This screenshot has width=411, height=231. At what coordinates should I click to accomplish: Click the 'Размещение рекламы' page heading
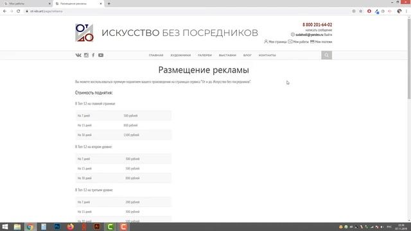point(204,70)
